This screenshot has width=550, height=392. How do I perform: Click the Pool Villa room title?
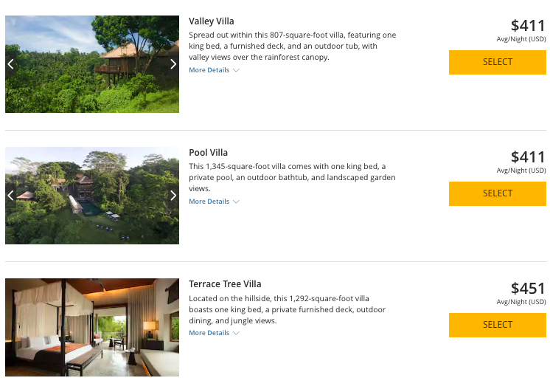click(x=209, y=153)
